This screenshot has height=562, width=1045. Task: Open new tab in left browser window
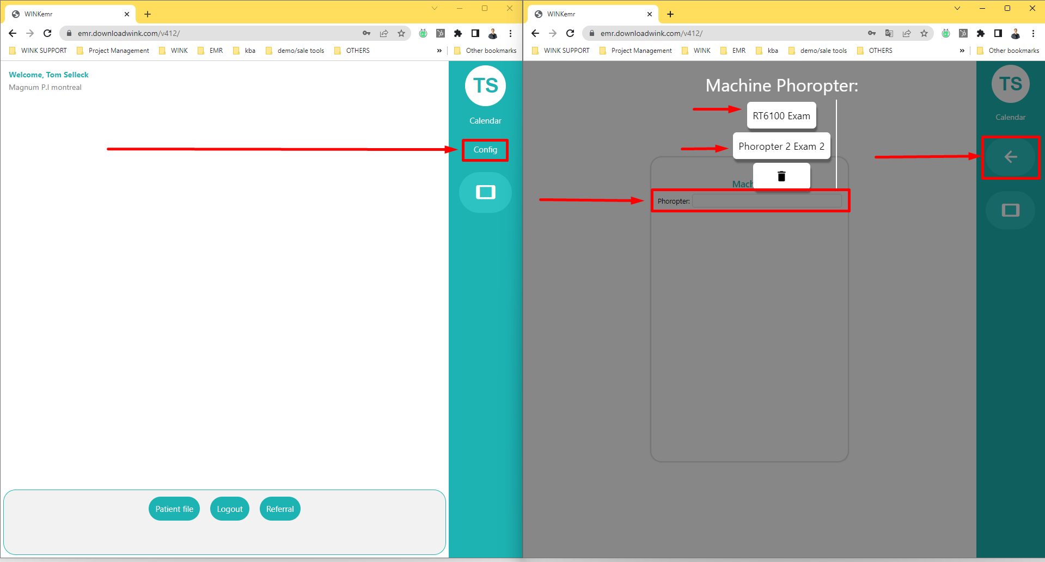[x=148, y=14]
